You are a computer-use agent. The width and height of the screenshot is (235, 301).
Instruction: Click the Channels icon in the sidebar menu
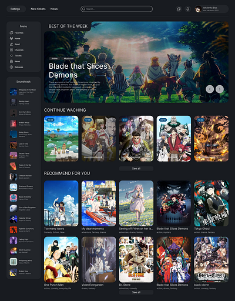pyautogui.click(x=11, y=50)
